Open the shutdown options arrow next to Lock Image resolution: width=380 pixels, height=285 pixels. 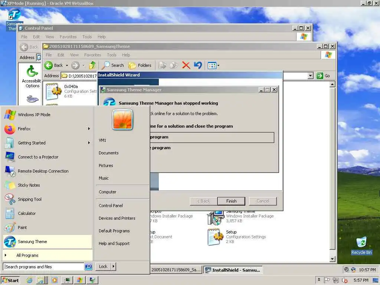click(x=114, y=266)
